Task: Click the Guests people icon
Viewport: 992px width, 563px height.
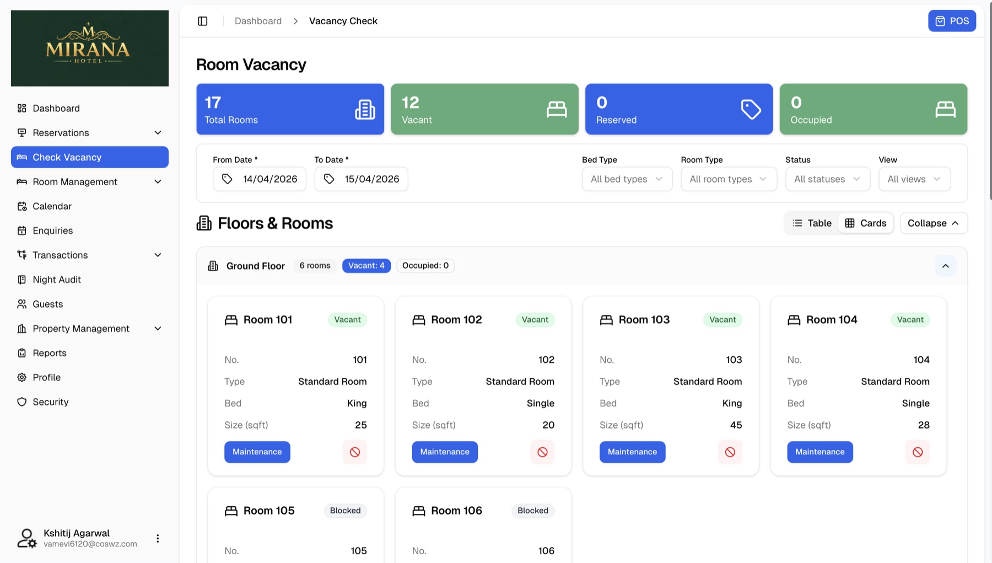Action: point(22,304)
